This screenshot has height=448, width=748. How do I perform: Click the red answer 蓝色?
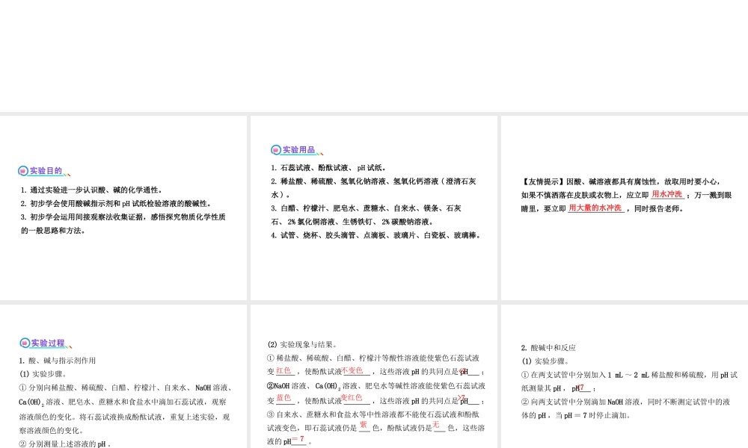283,397
